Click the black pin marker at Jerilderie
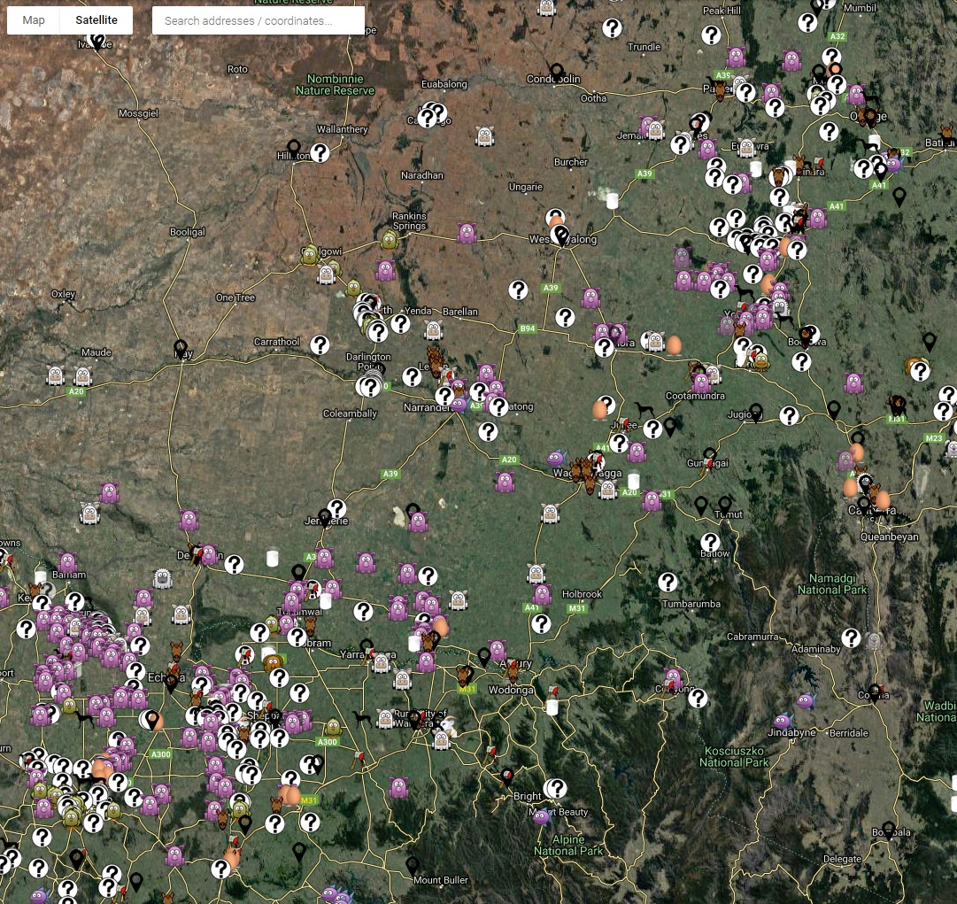The image size is (957, 904). [325, 516]
